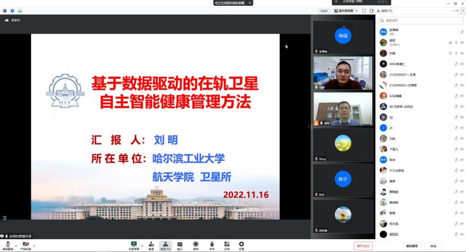Toggle the 成员(73) members panel button
Image resolution: width=466 pixels, height=252 pixels.
pos(165,245)
